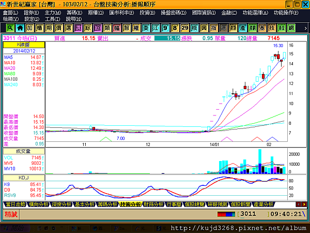Click the yellow 綜 toolbar icon
The width and height of the screenshot is (310, 233).
[88, 28]
